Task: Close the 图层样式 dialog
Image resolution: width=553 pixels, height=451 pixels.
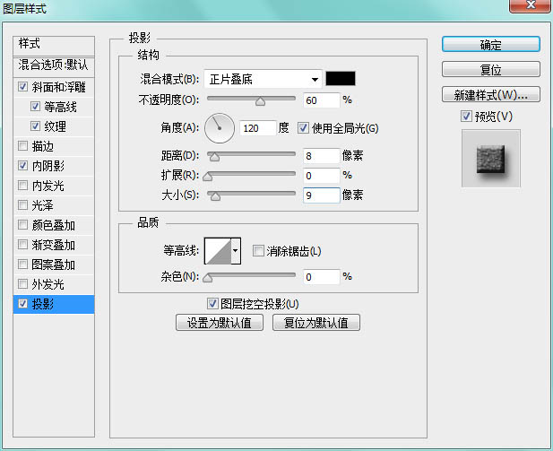Action: tap(530, 5)
